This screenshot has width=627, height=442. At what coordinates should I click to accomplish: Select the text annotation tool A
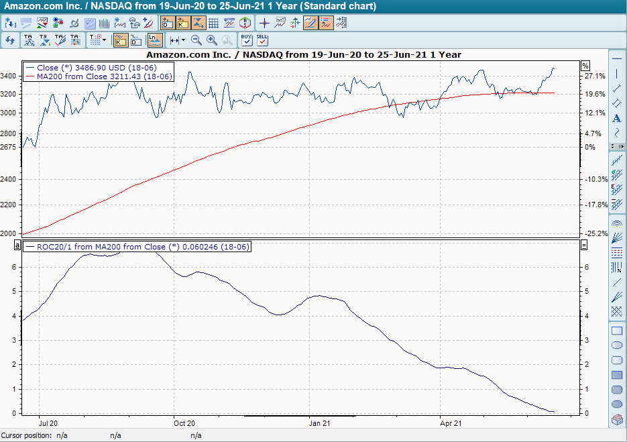coord(616,118)
